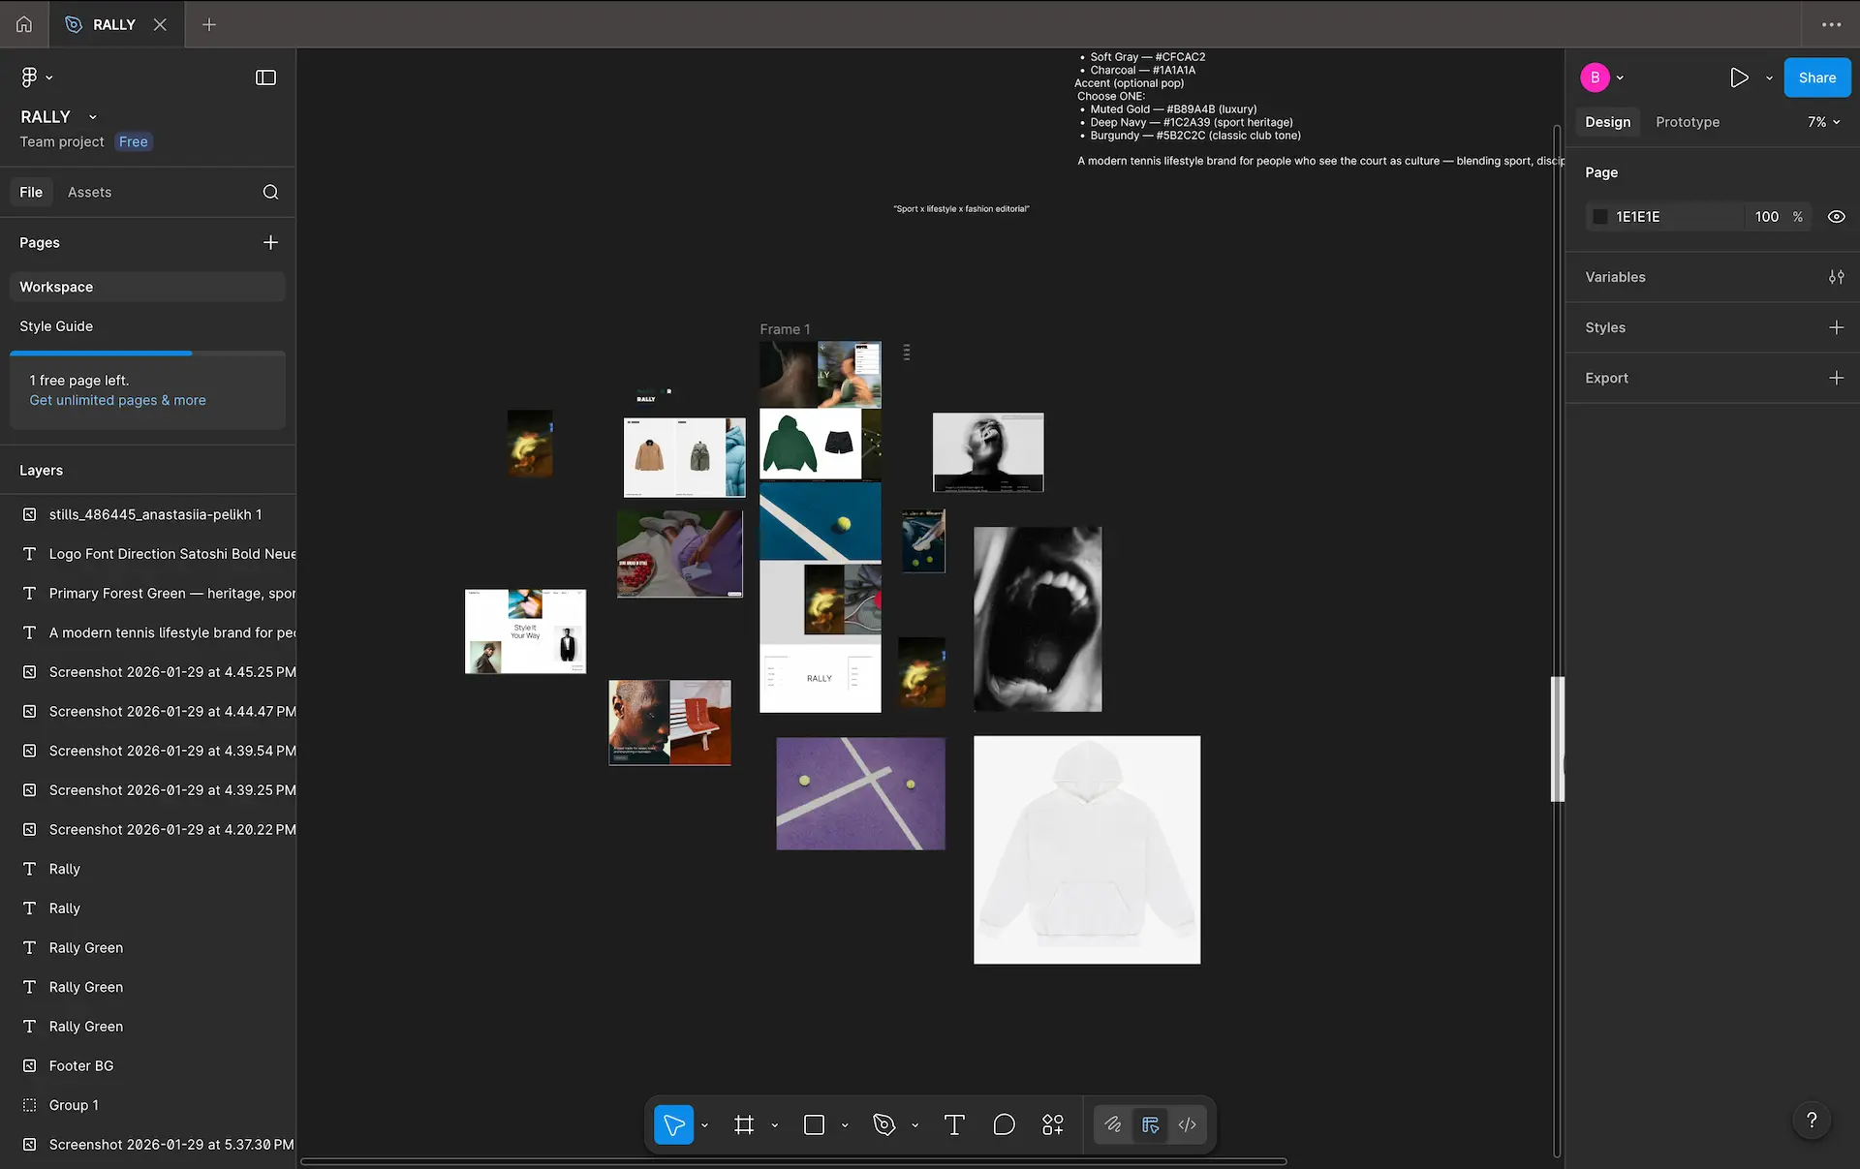The width and height of the screenshot is (1860, 1169).
Task: Open the Figma main menu dropdown
Action: (36, 77)
